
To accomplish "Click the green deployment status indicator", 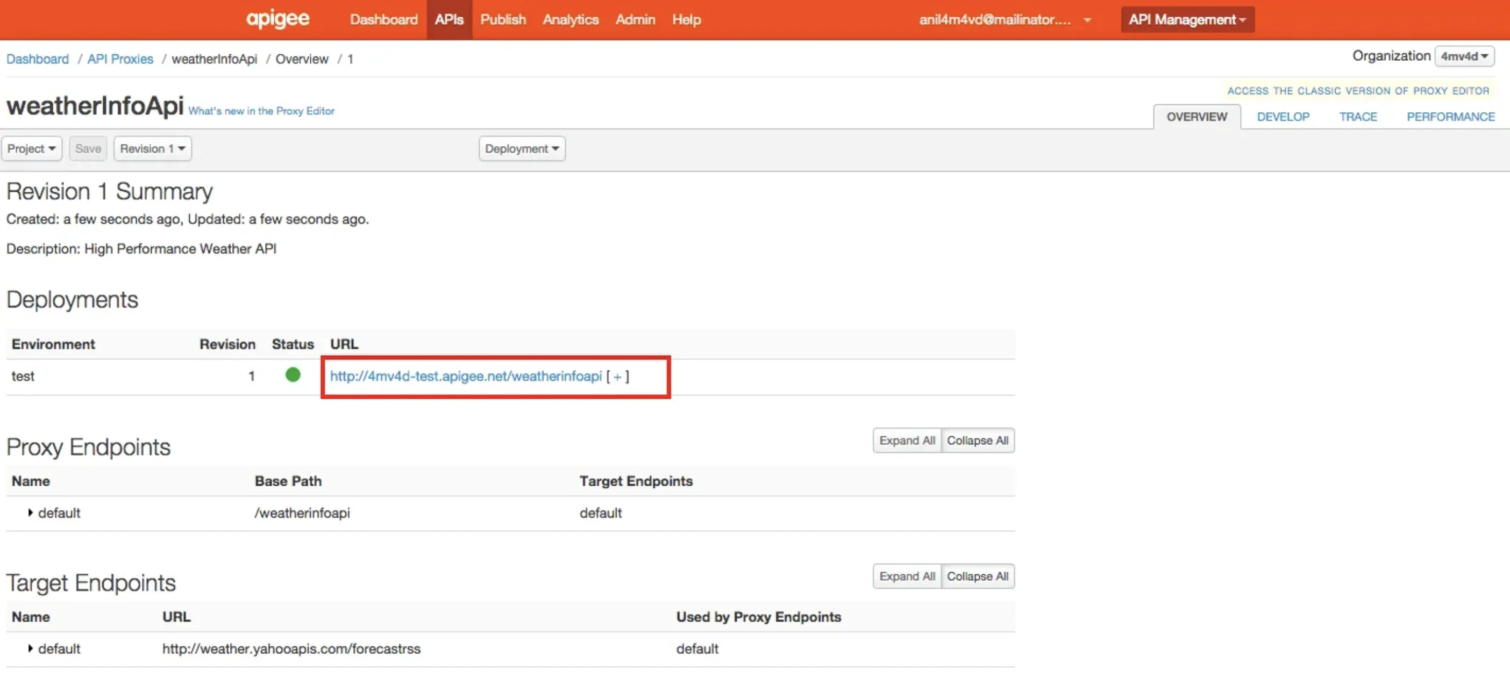I will click(x=293, y=376).
